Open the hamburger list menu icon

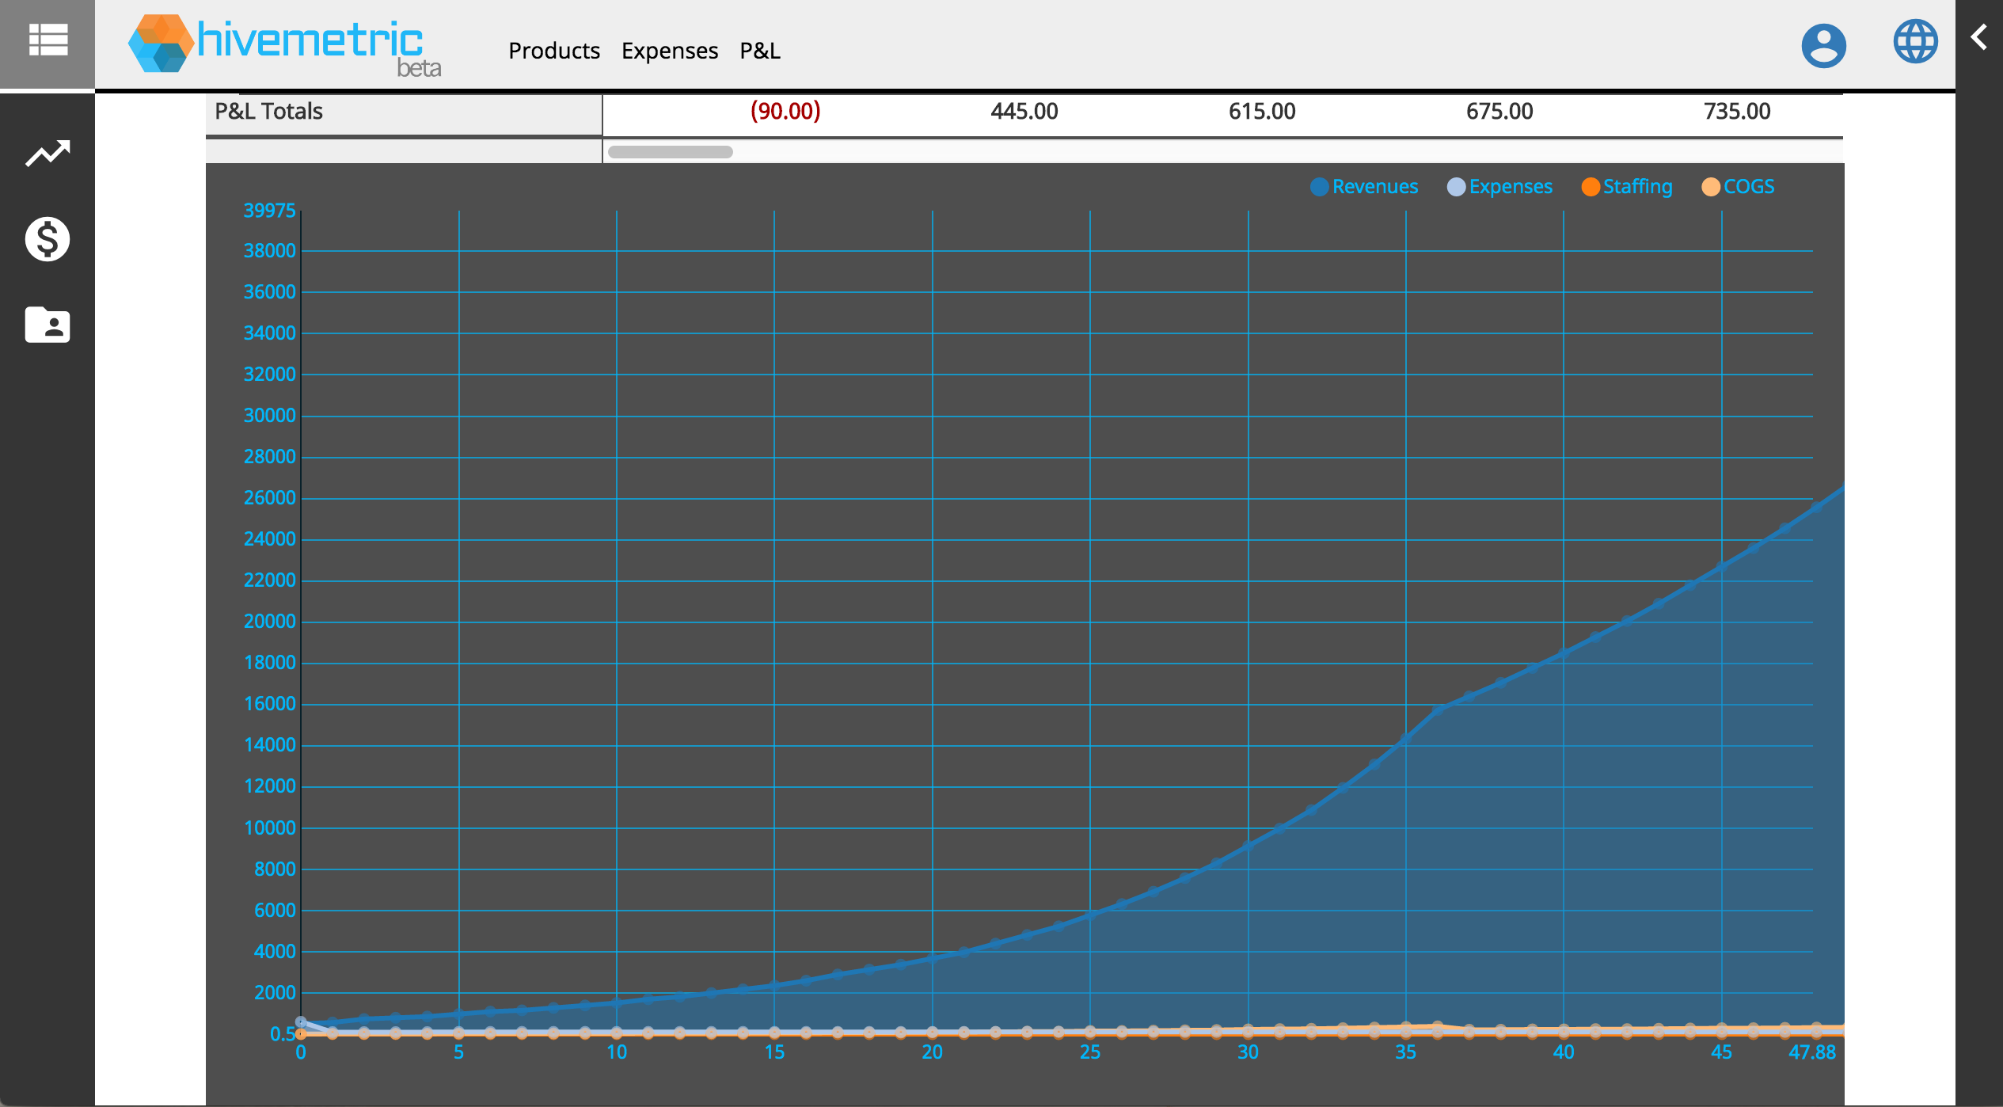point(48,40)
